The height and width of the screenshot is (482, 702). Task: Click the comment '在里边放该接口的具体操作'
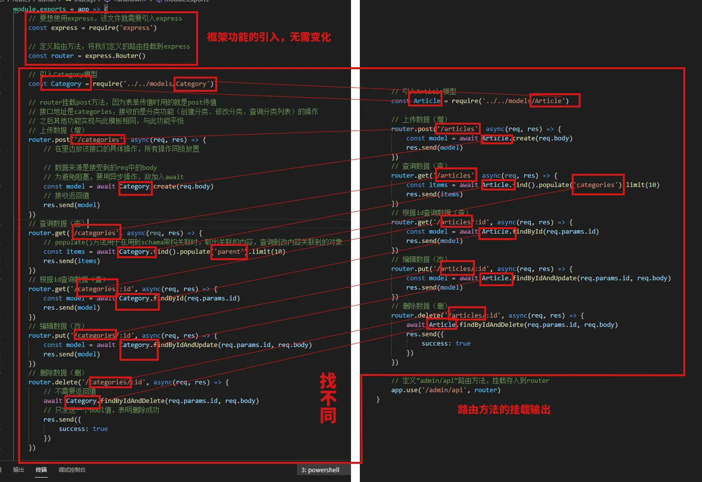click(121, 149)
